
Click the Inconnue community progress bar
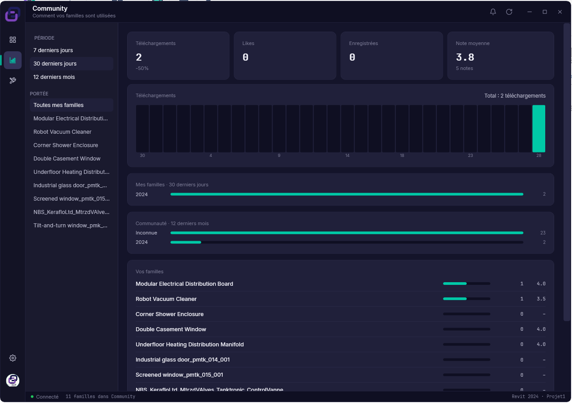point(347,233)
